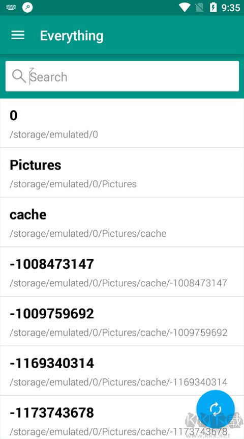Select the -1169340314 result
This screenshot has height=439, width=244.
(x=122, y=371)
